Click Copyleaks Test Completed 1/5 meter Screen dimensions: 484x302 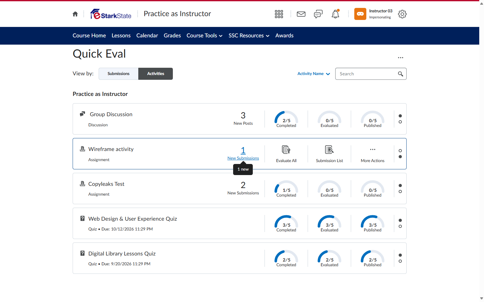286,189
